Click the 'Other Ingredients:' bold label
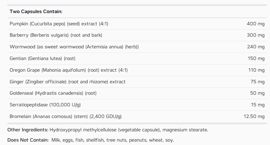 [x=28, y=130]
